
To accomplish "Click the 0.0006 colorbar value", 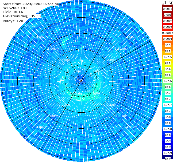I will 168,21.
